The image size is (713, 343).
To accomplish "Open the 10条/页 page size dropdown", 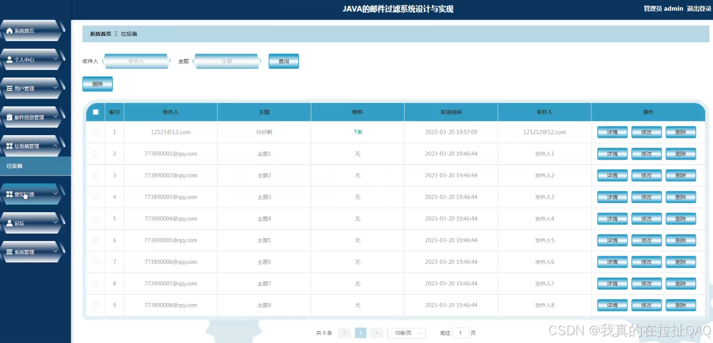I will point(407,333).
